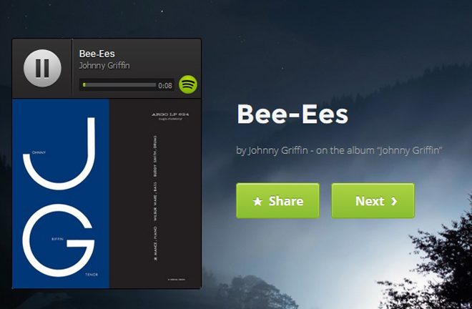
Task: Click the TENOR text on album cover
Action: [x=92, y=275]
